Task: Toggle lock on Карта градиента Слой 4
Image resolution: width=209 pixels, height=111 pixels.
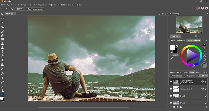Action: pyautogui.click(x=206, y=82)
